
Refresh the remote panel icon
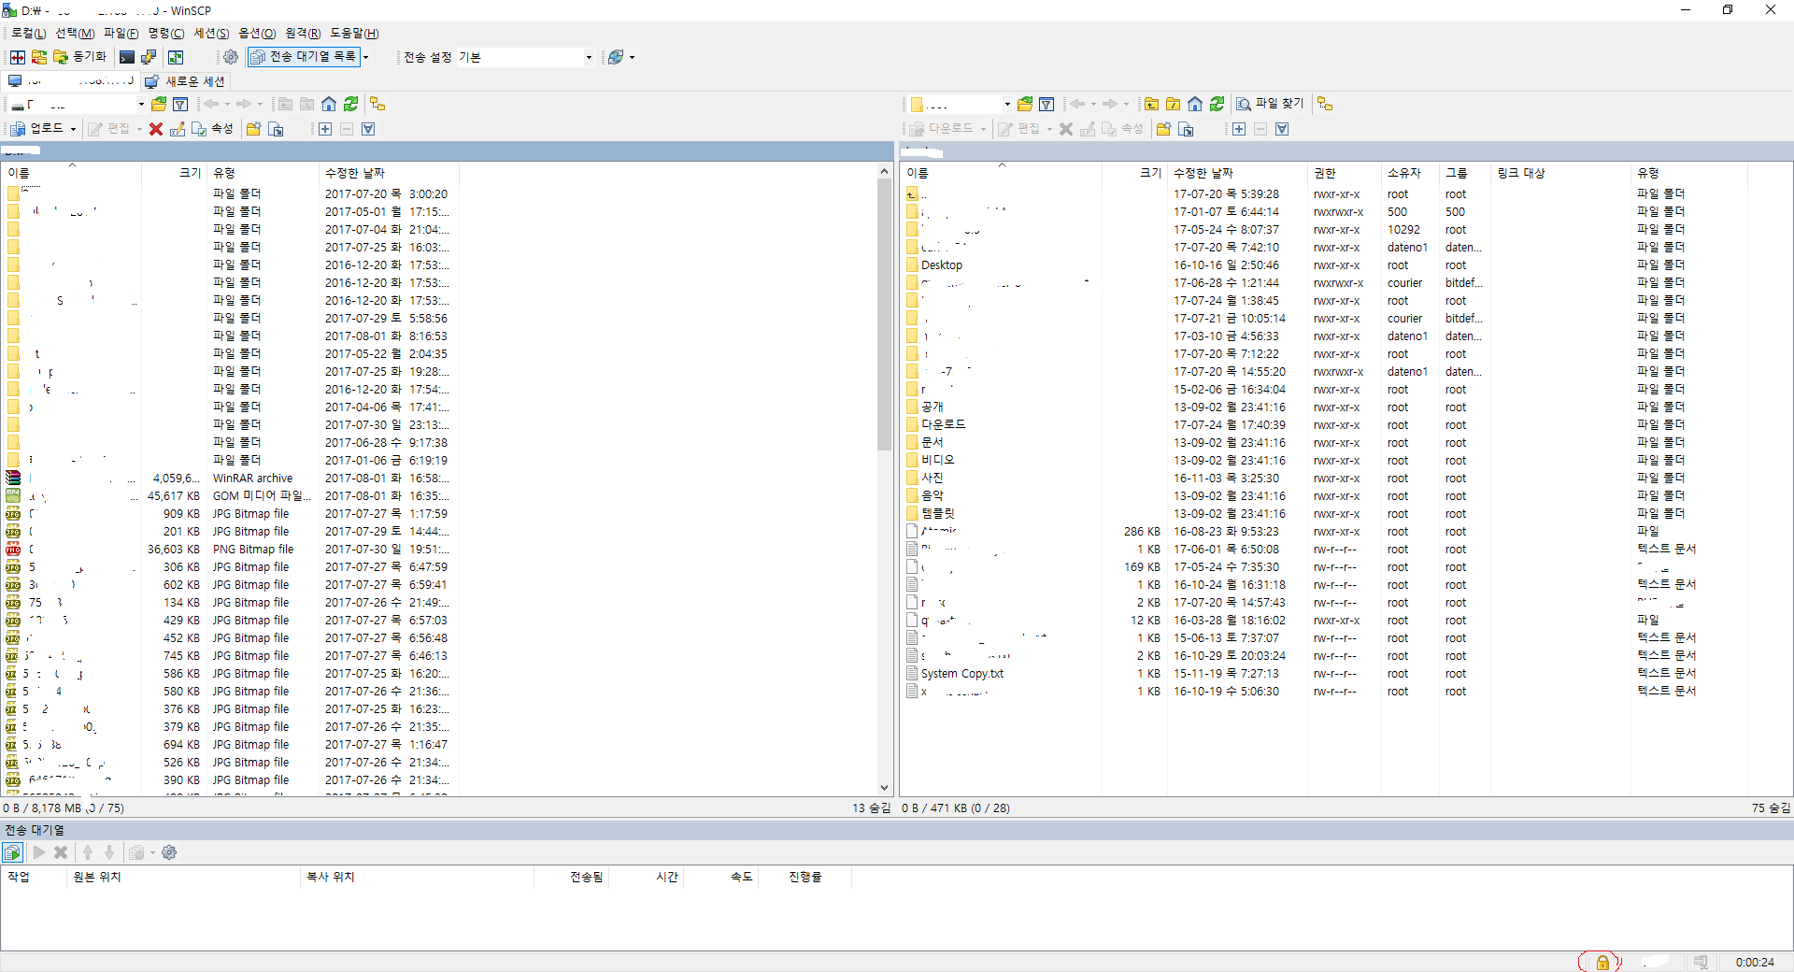point(1217,104)
